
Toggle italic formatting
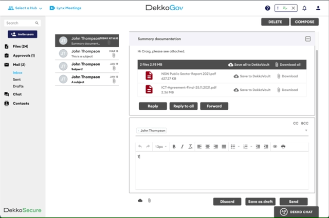182,147
